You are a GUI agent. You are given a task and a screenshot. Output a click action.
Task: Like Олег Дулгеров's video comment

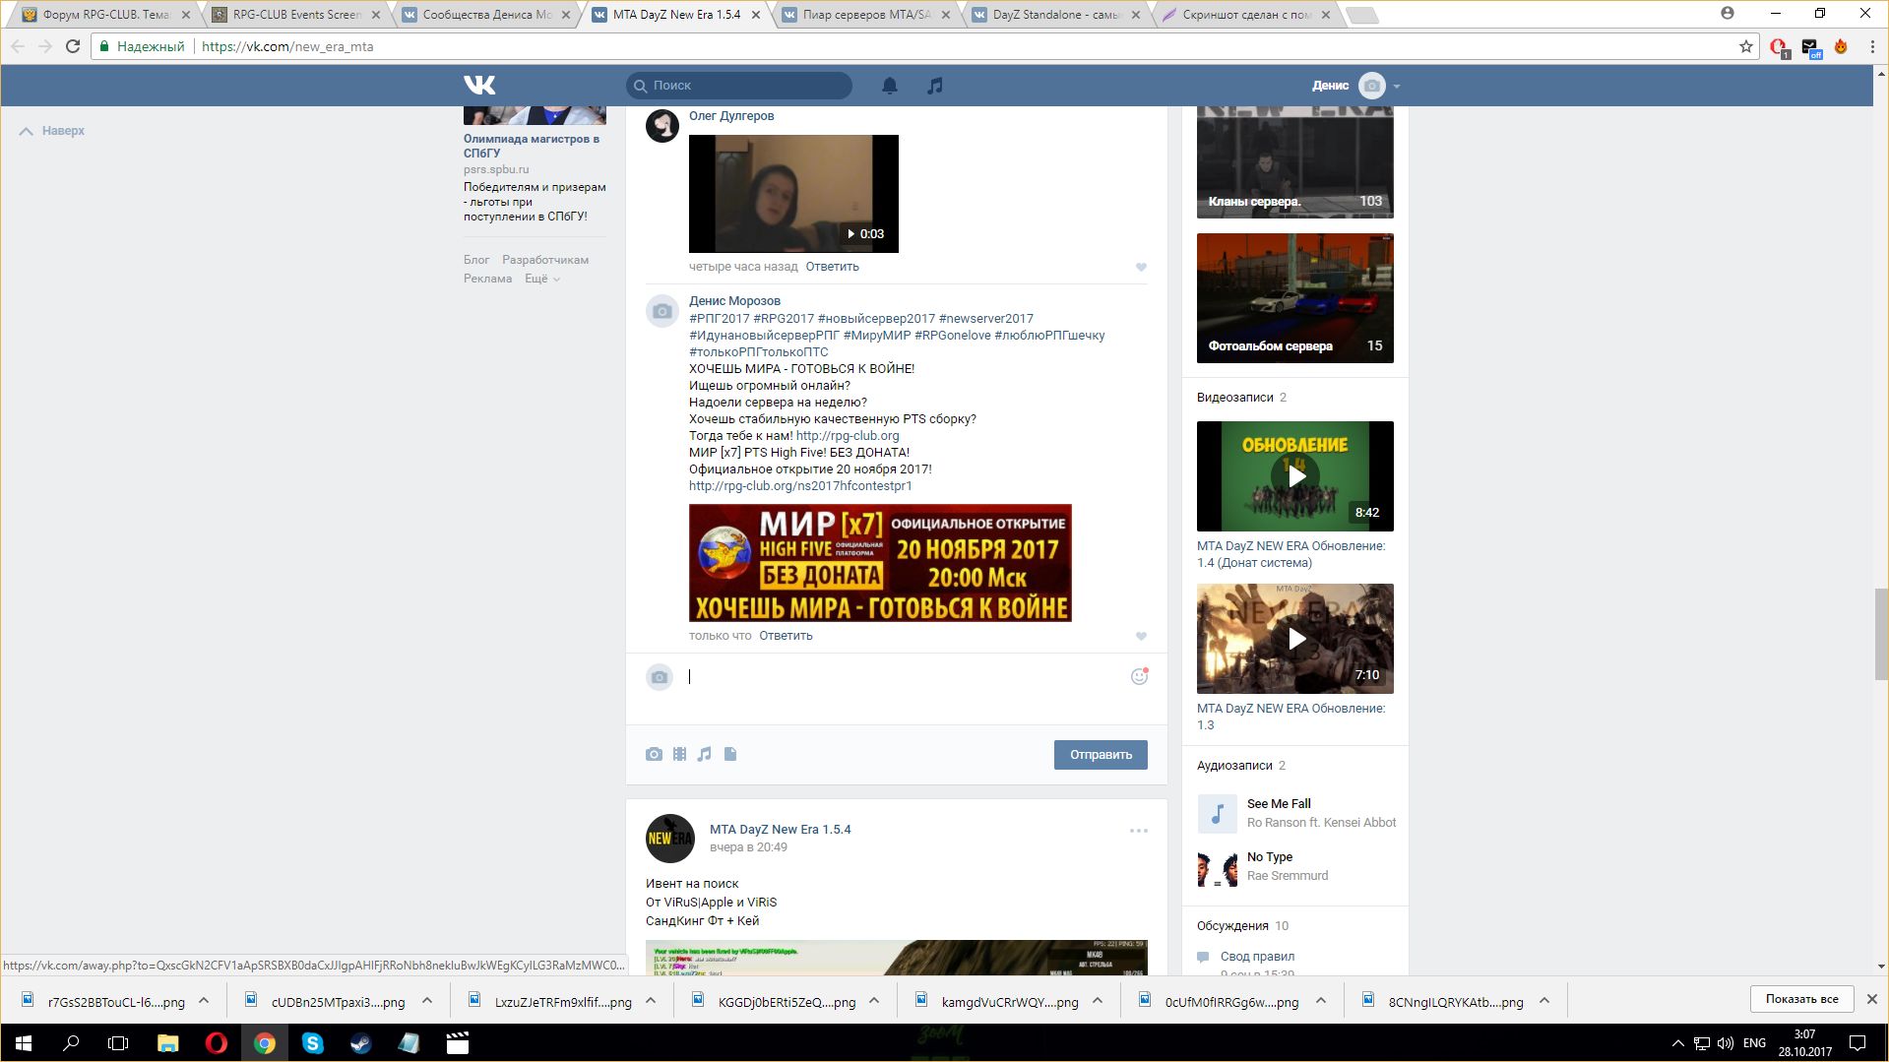1141,267
